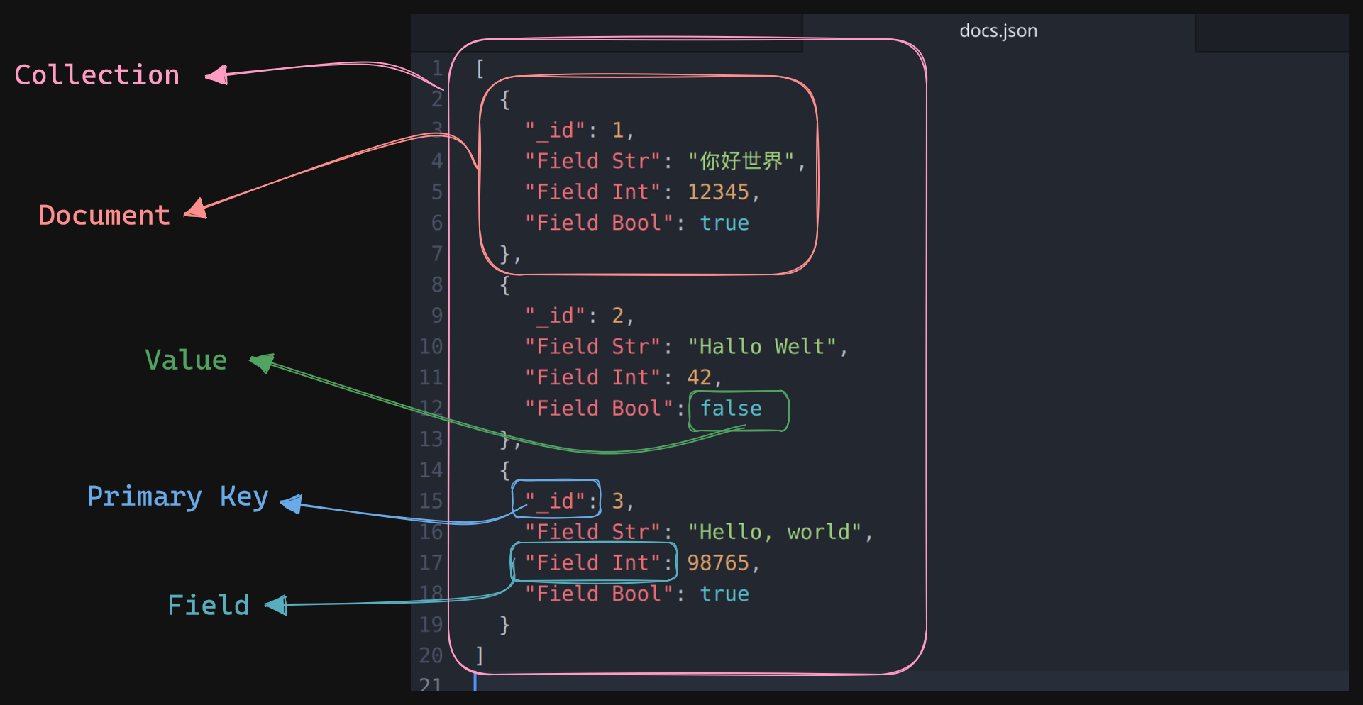
Task: Click the arrowhead beside the Document label
Action: [x=197, y=209]
